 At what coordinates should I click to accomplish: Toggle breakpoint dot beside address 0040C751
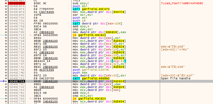pyautogui.click(x=6, y=79)
